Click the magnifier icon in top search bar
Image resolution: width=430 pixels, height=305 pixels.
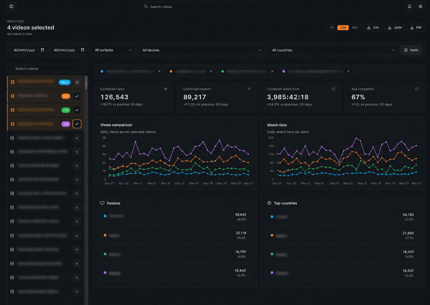tap(146, 7)
